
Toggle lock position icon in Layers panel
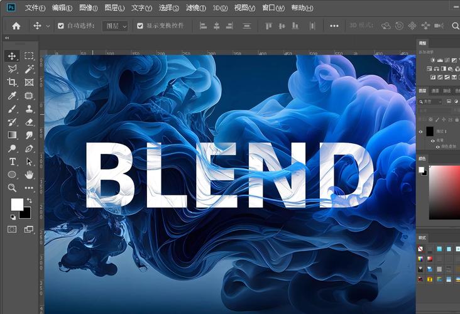(x=444, y=119)
